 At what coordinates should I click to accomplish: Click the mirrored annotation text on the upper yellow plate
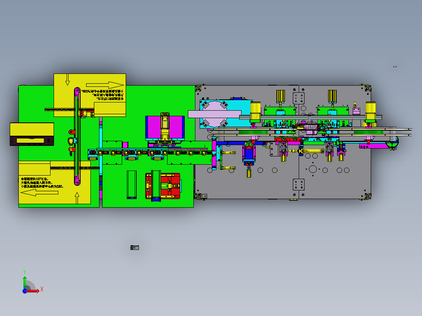[x=103, y=95]
